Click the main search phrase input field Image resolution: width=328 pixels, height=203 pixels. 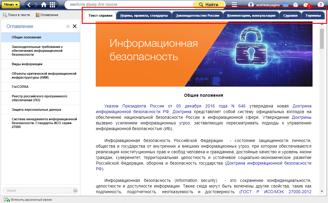128,4
